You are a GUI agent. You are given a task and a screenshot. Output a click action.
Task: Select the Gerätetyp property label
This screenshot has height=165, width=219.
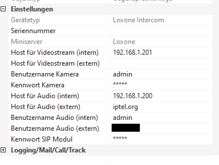[x=25, y=20]
